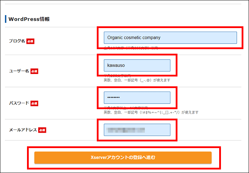Viewport: 249px width, 173px height.
Task: Click the メールアドレス label
Action: pyautogui.click(x=23, y=130)
